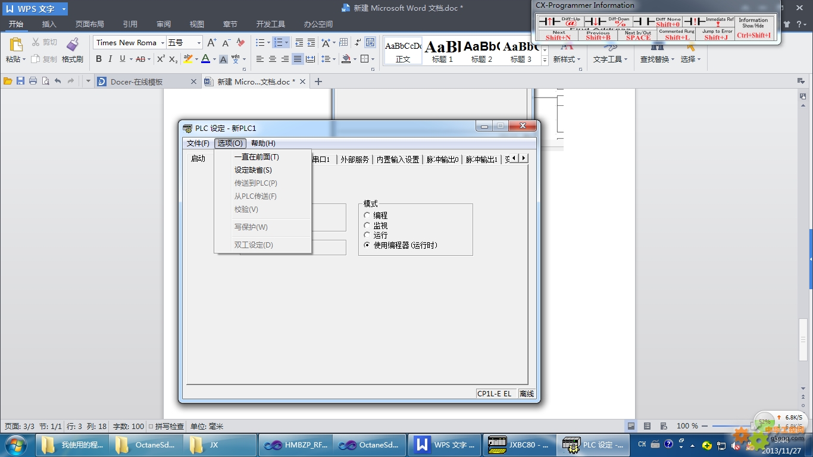Toggle the 拼写检查 spell check checkbox
This screenshot has width=813, height=457.
[x=151, y=426]
